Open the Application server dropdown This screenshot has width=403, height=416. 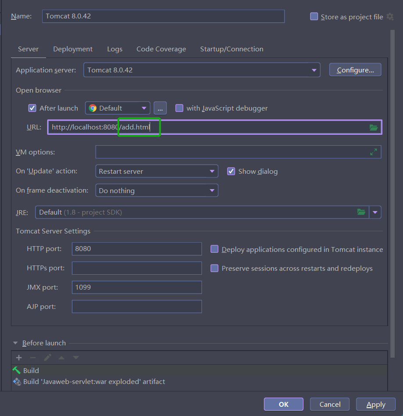point(202,70)
